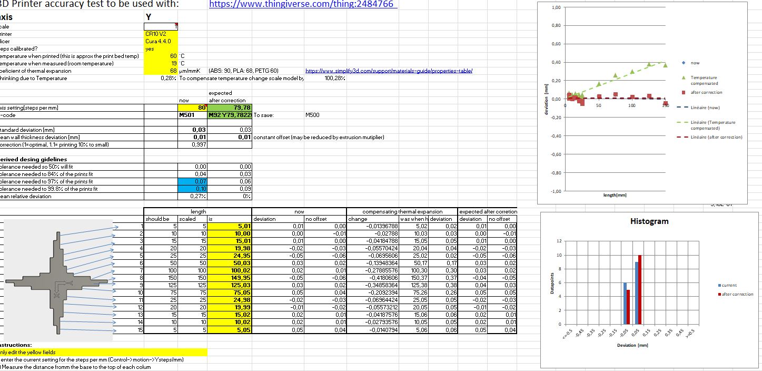Select the measured length cell 5,05
This screenshot has width=762, height=371.
pyautogui.click(x=230, y=329)
